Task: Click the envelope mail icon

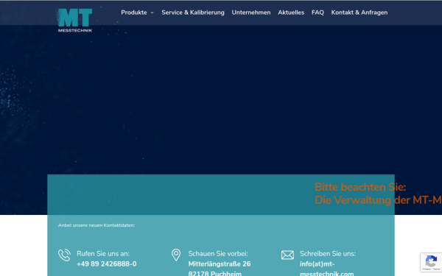Action: [x=287, y=255]
